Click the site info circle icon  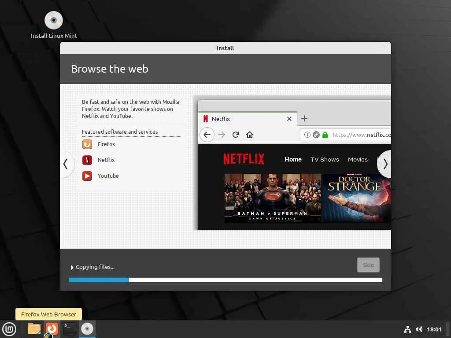pos(307,135)
